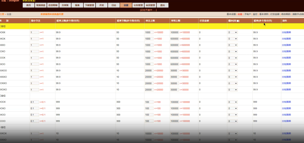Go to the 现场操盘 menu
The image size is (304, 143).
41,5
